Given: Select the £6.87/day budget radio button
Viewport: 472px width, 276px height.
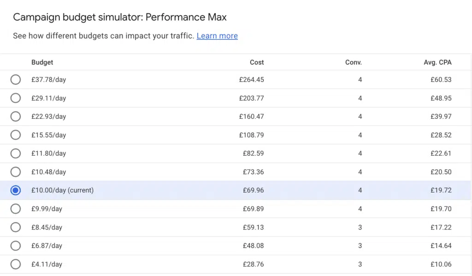Looking at the screenshot, I should [16, 246].
